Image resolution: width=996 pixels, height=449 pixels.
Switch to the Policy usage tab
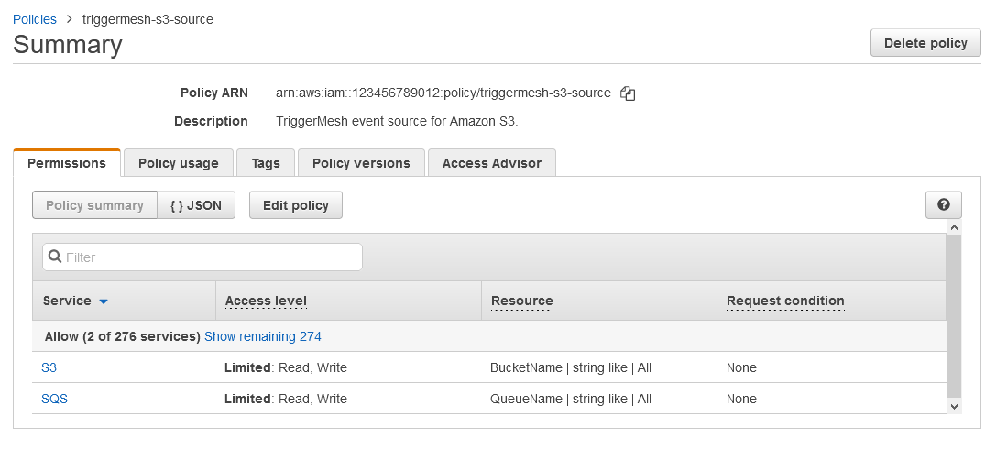tap(179, 163)
